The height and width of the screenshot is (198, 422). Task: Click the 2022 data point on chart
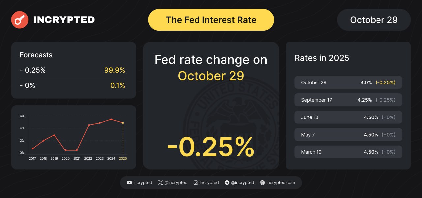tap(89, 125)
